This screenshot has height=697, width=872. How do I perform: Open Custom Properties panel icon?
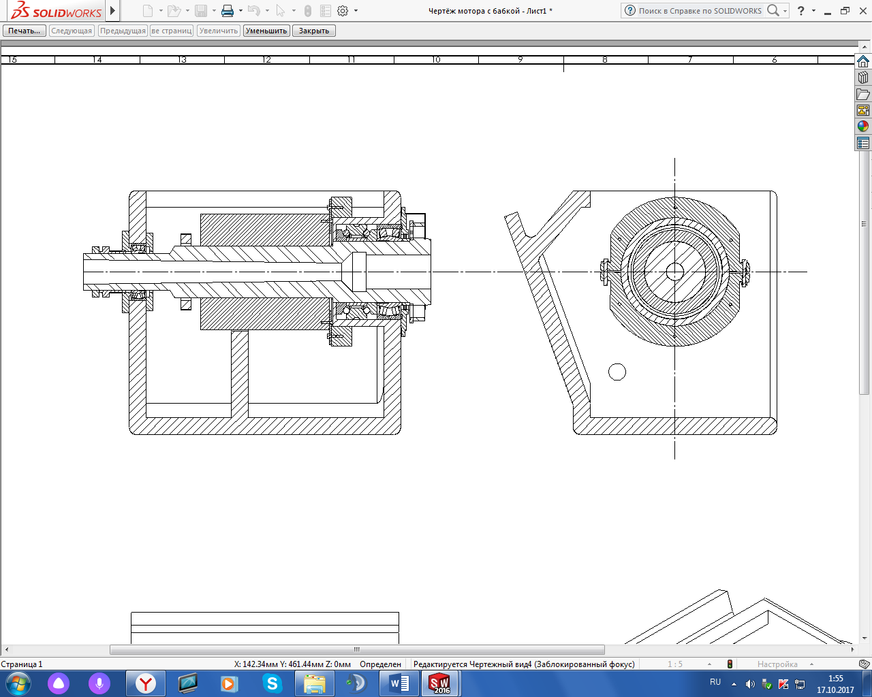pyautogui.click(x=863, y=143)
